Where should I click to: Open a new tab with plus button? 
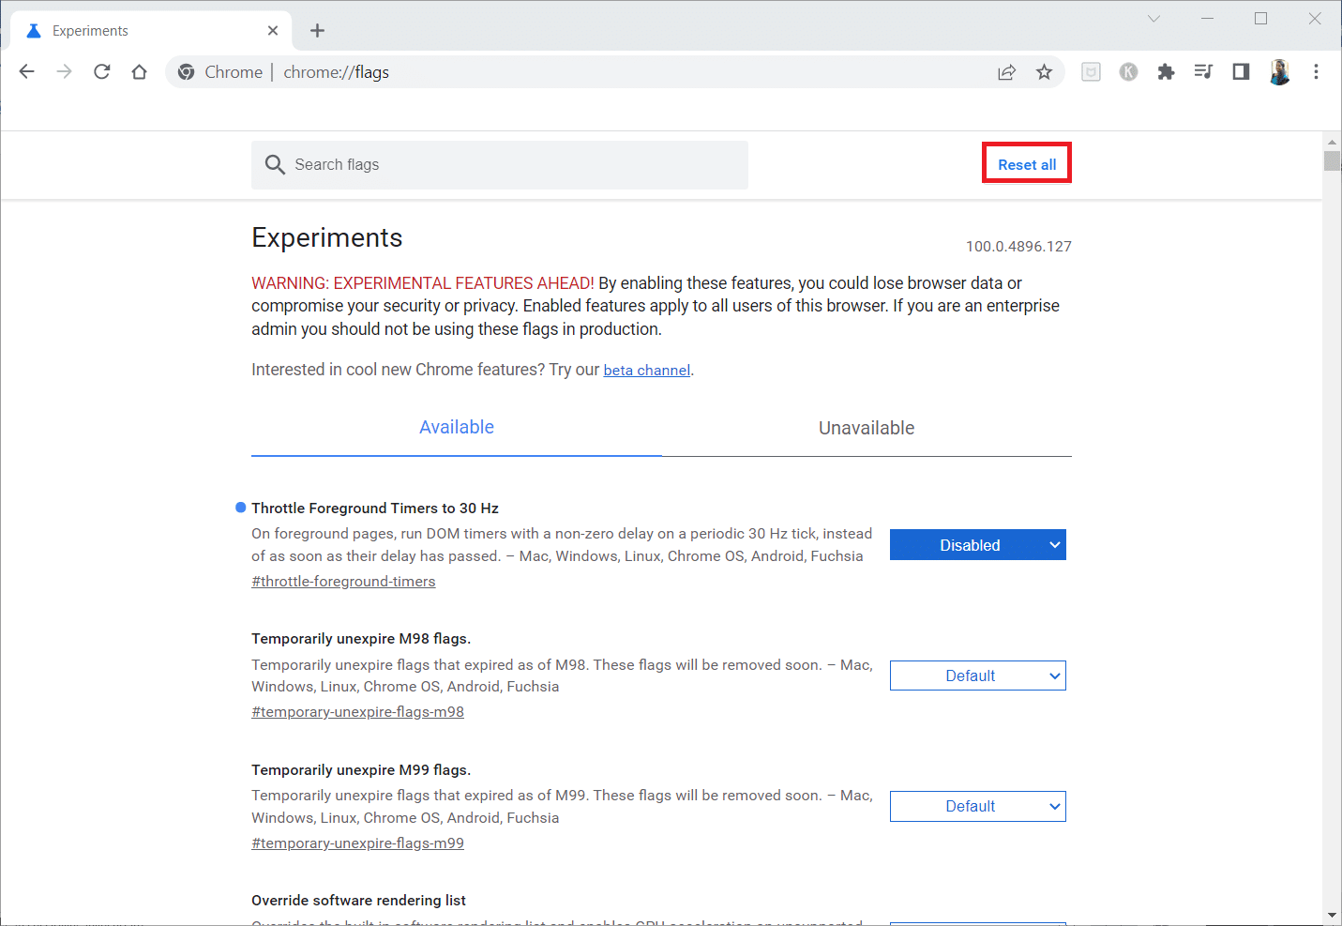coord(318,31)
